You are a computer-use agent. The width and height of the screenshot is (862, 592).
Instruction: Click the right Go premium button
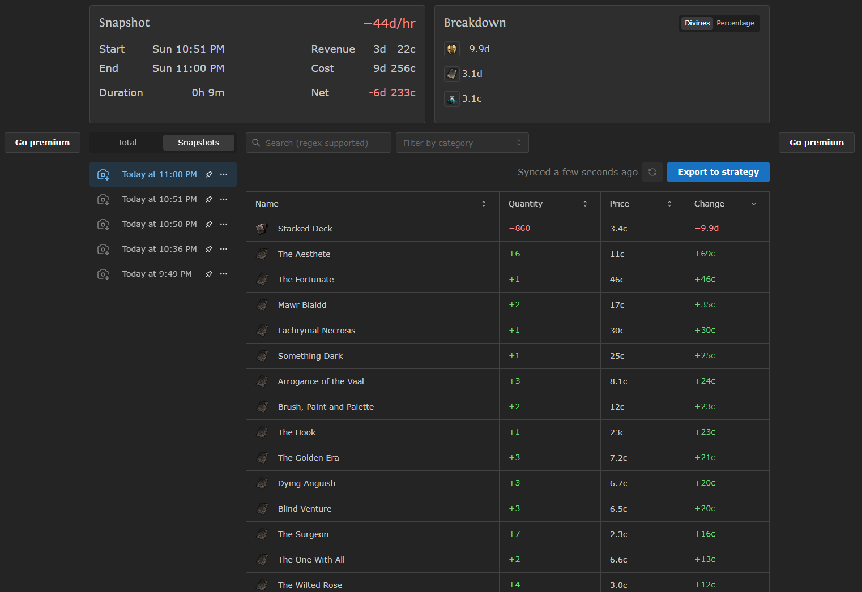816,143
